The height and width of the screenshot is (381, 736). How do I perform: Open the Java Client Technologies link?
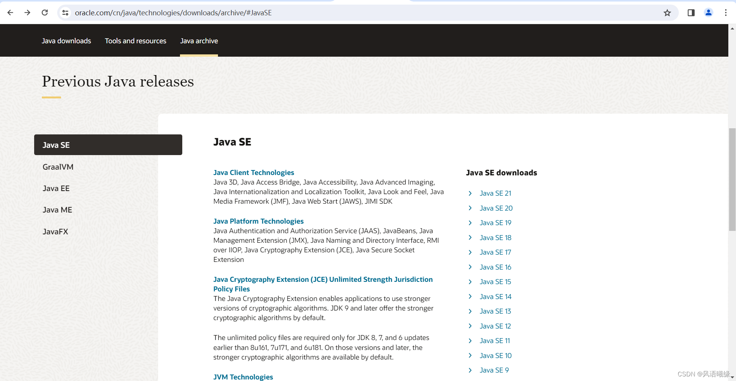click(x=254, y=173)
